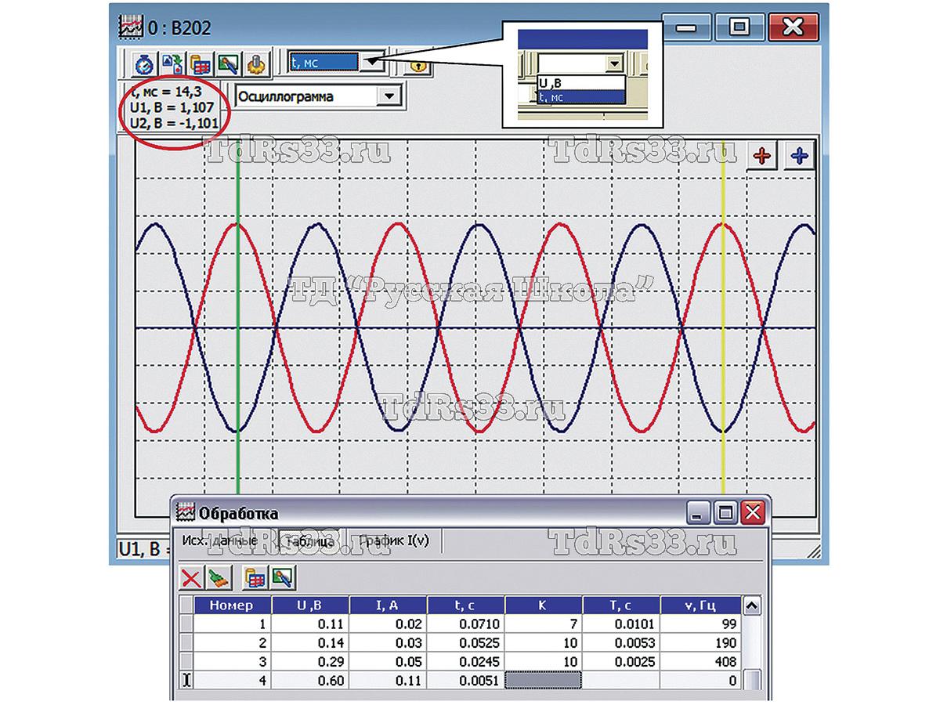The height and width of the screenshot is (705, 940).
Task: Click frequency cell '408' in row 3
Action: tap(699, 662)
